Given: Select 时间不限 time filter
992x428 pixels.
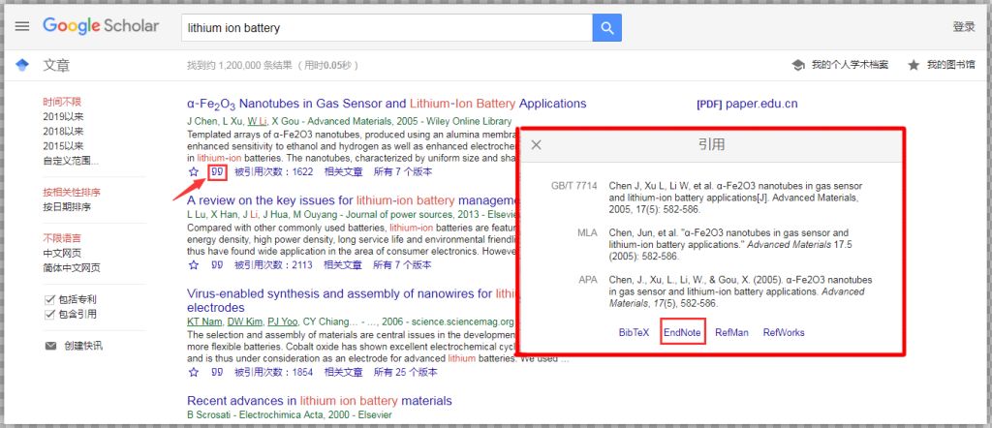Looking at the screenshot, I should pos(62,102).
